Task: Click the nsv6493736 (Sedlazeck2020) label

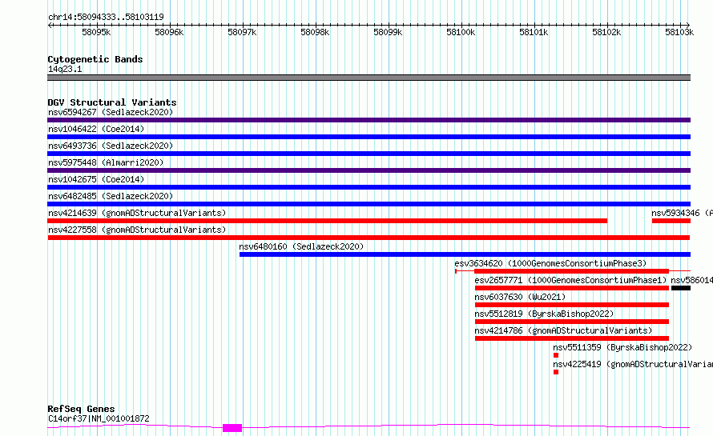Action: pos(111,146)
